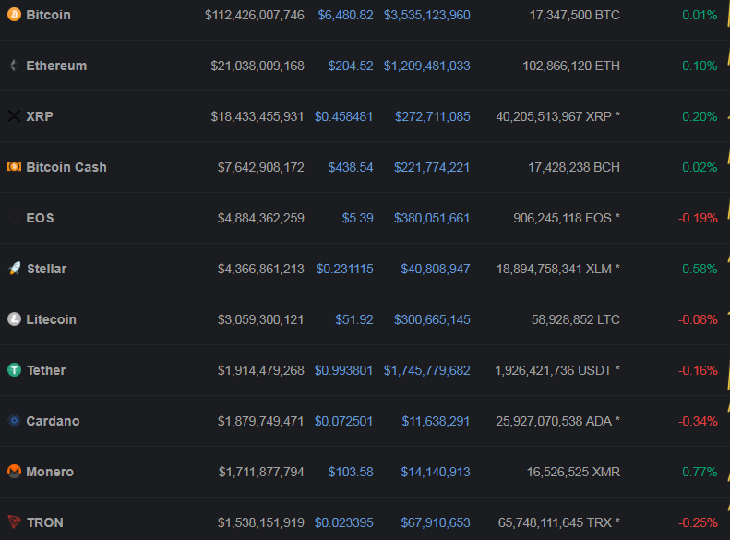Open the EOS name link
The width and height of the screenshot is (730, 540).
click(x=40, y=218)
